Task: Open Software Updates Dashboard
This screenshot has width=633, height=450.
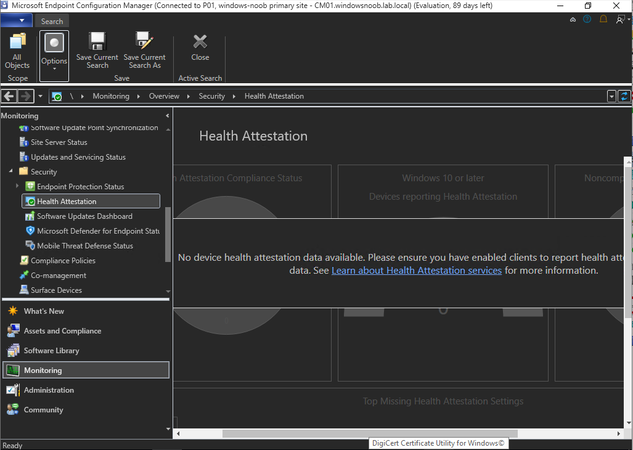Action: (84, 216)
